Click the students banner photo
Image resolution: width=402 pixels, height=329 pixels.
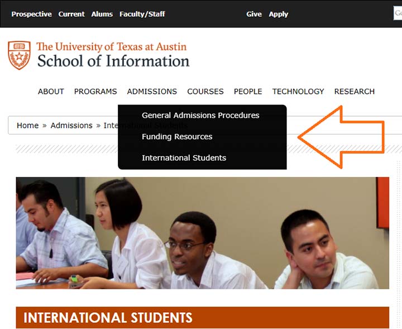pos(203,233)
